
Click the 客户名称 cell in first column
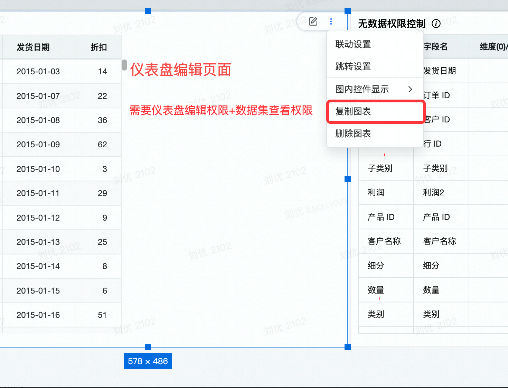coord(384,241)
